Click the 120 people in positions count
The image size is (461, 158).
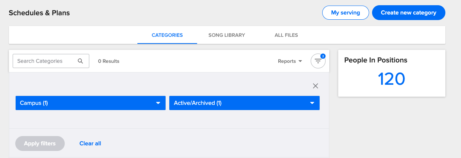click(391, 79)
